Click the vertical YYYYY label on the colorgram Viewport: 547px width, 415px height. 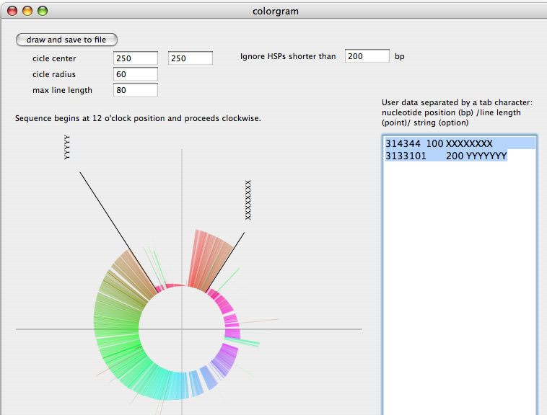[67, 147]
